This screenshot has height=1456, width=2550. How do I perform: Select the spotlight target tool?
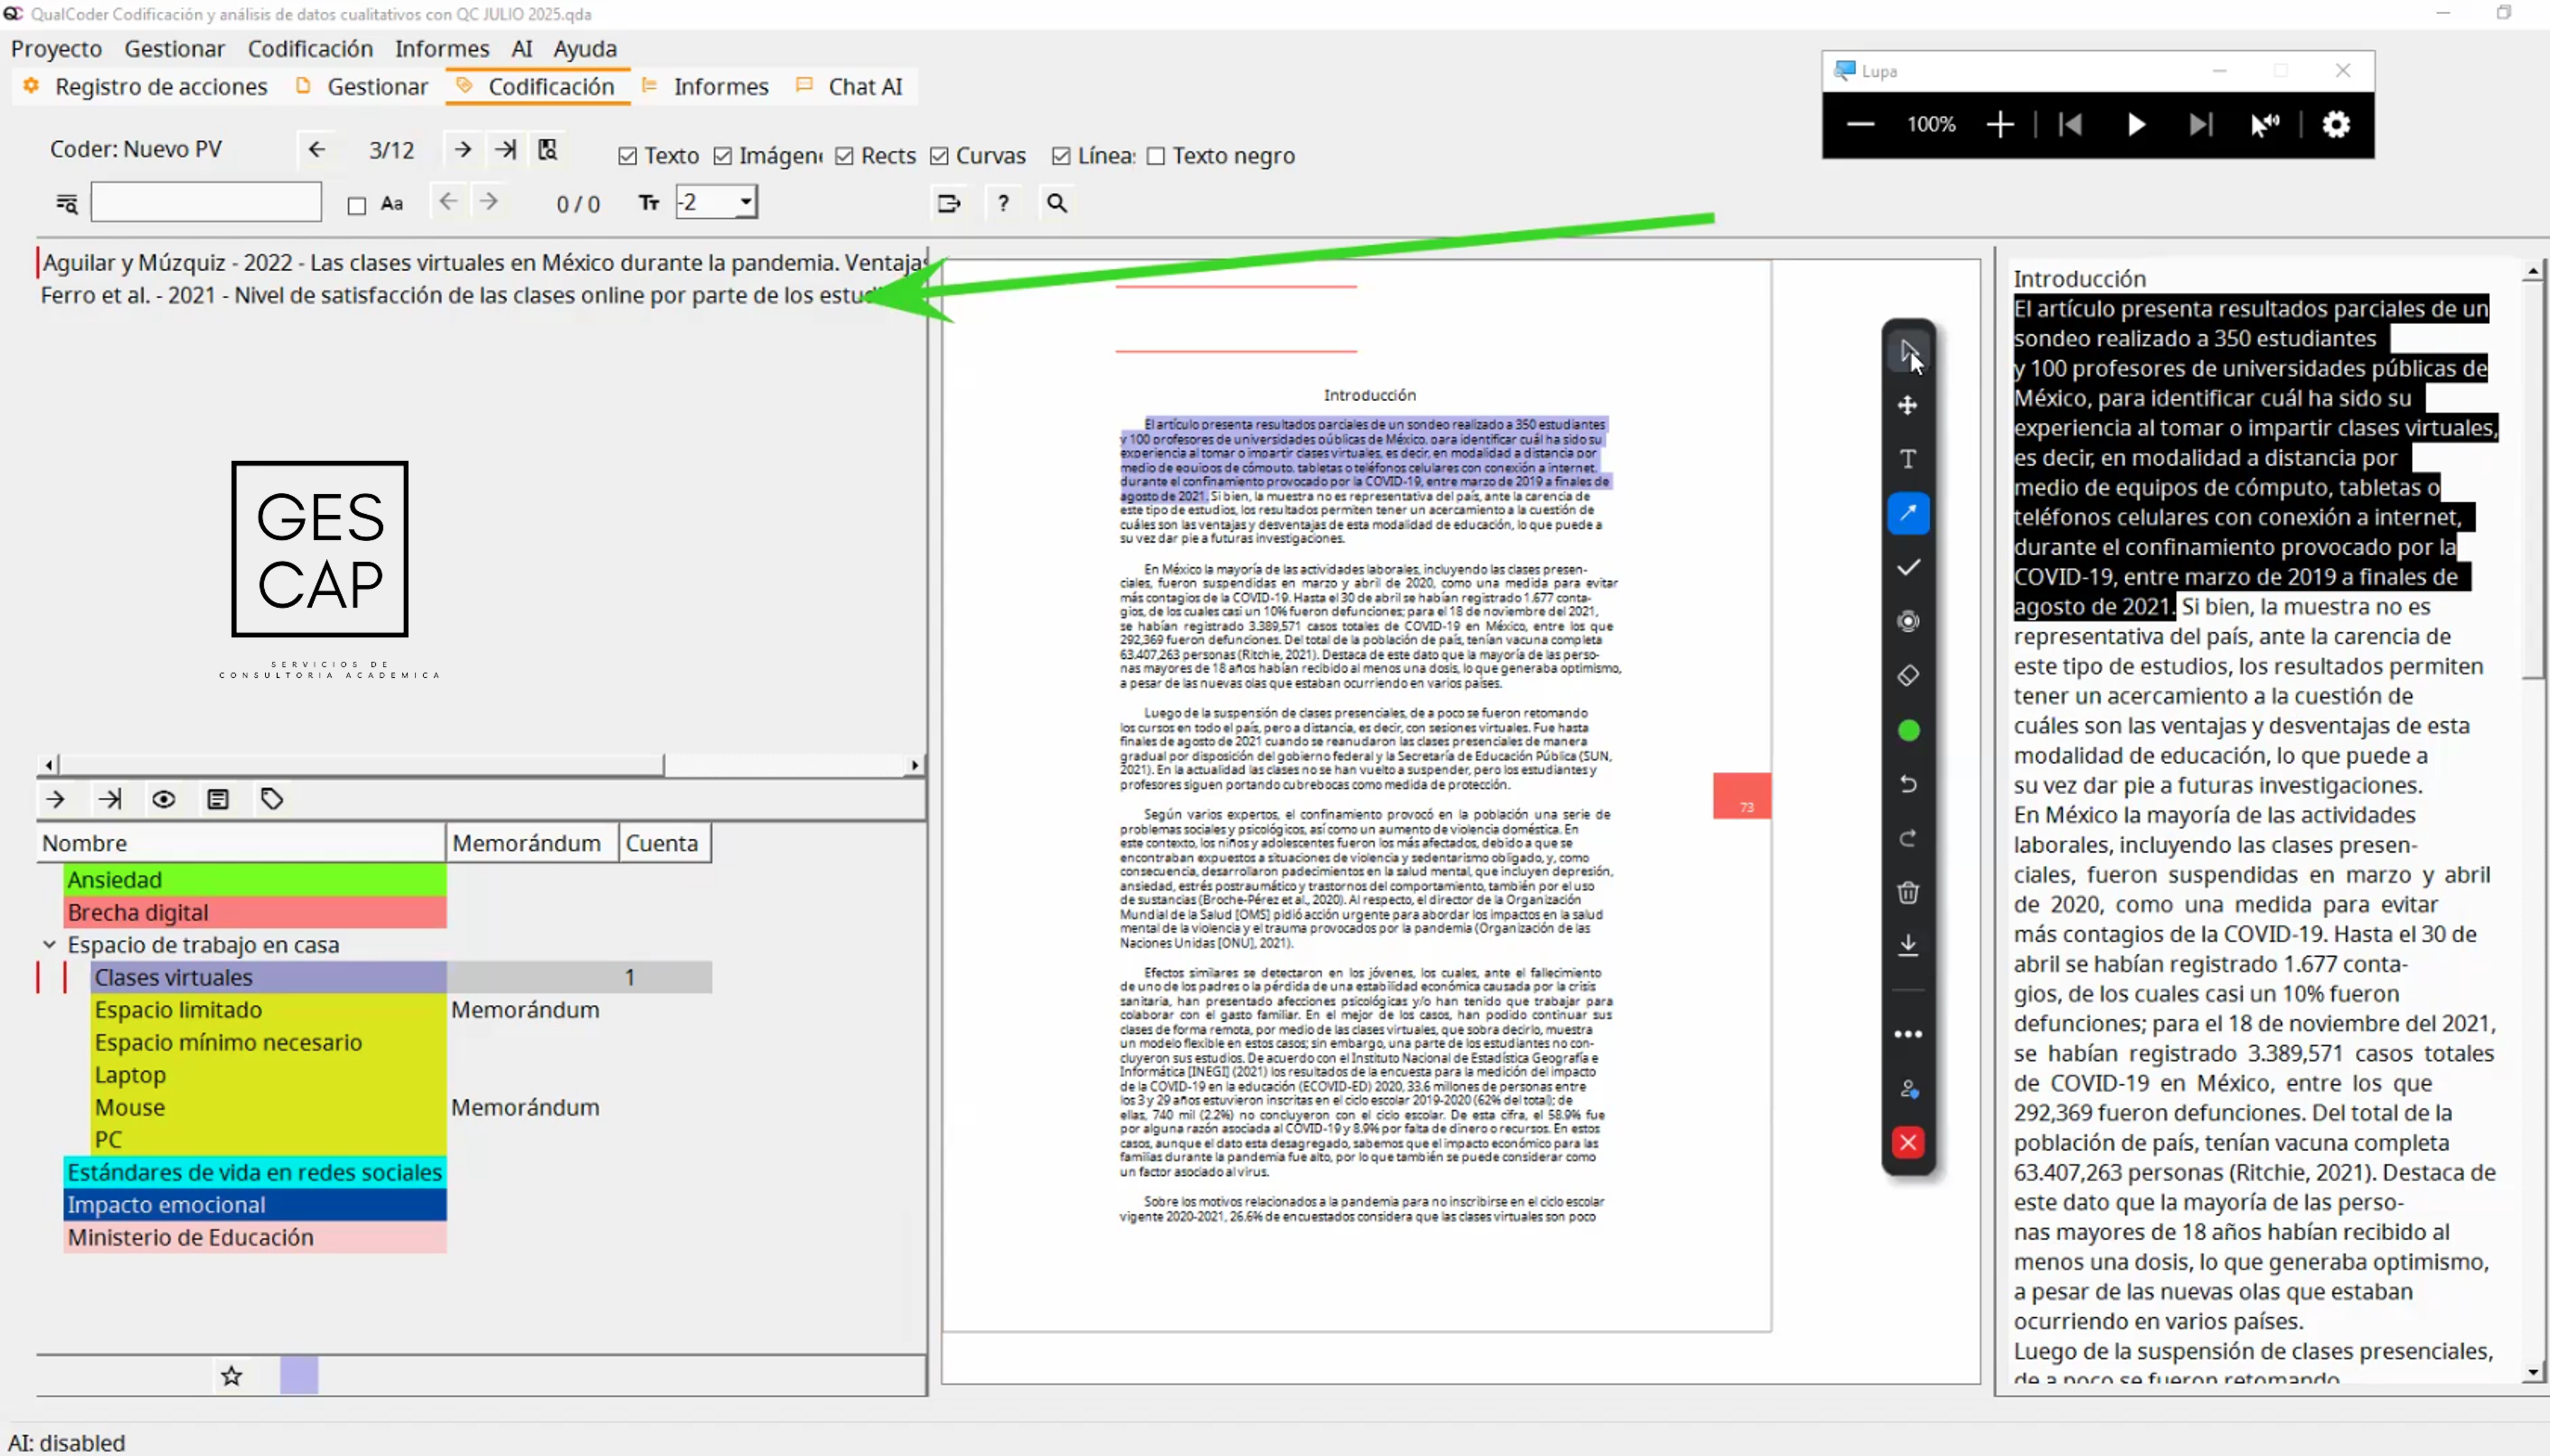pos(1908,621)
